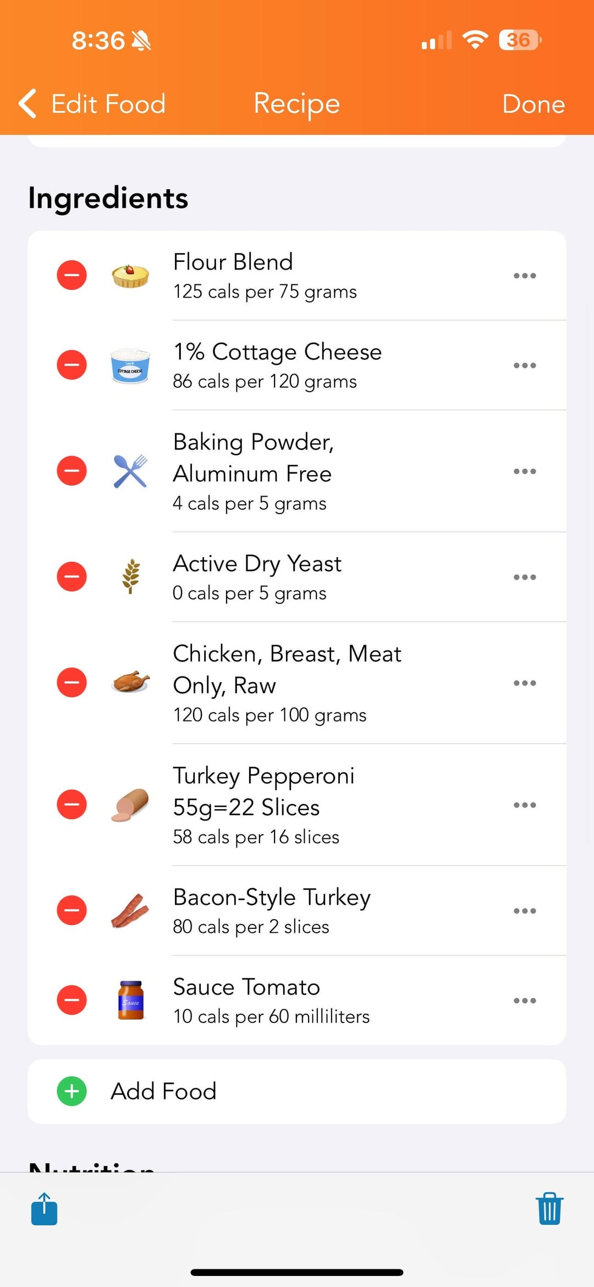Image resolution: width=594 pixels, height=1287 pixels.
Task: Tap the share icon at bottom left
Action: coord(44,1209)
